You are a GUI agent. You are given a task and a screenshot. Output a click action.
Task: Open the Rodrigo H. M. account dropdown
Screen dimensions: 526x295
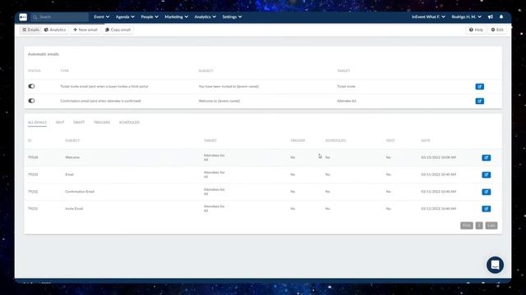(467, 16)
